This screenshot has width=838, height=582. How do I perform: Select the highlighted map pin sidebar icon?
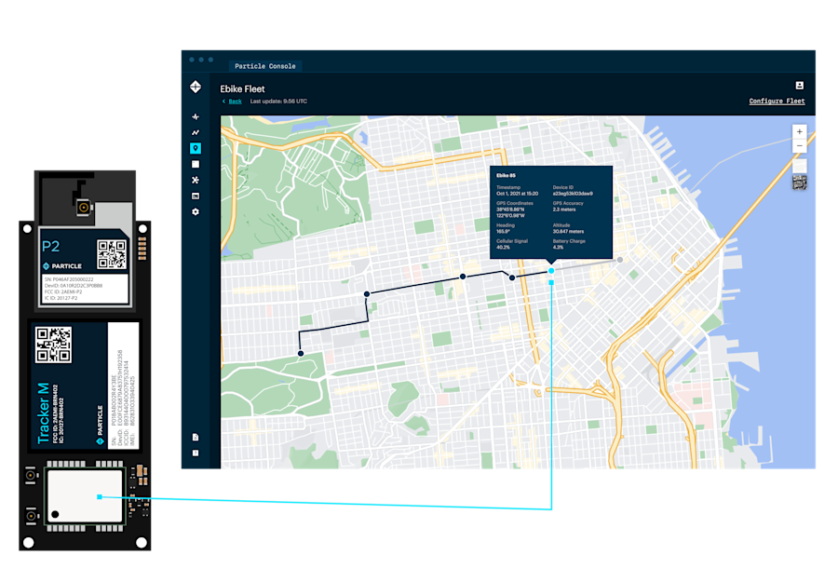(x=196, y=148)
